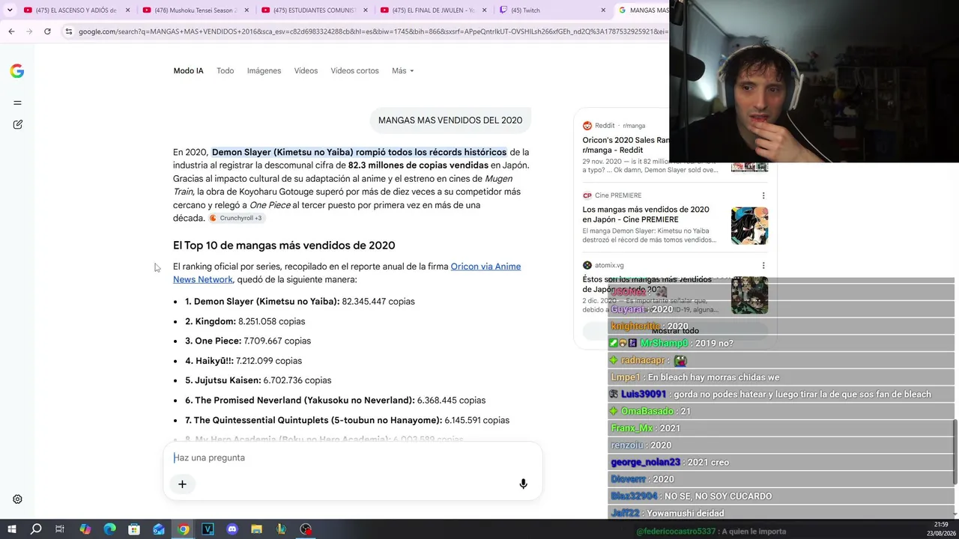Close the EL ASCENSO Y ADIÓS tab

(x=128, y=10)
